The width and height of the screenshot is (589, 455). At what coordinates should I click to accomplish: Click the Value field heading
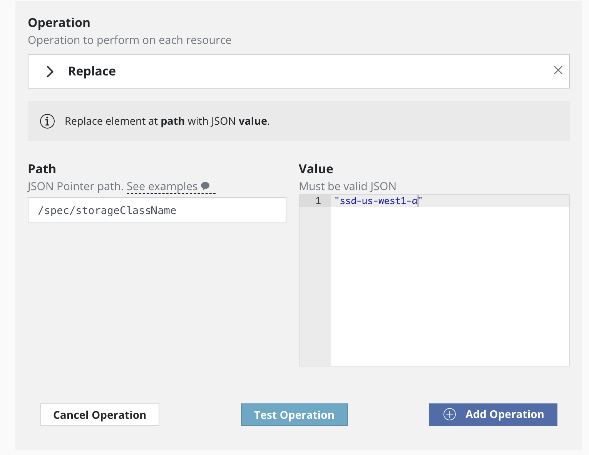click(x=316, y=169)
